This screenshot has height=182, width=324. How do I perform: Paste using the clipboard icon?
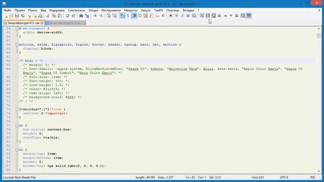point(60,16)
